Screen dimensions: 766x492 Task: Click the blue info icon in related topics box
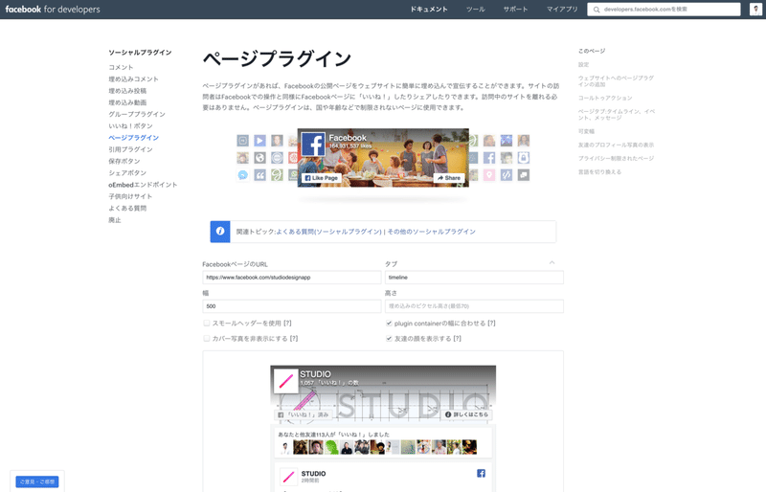[x=220, y=231]
